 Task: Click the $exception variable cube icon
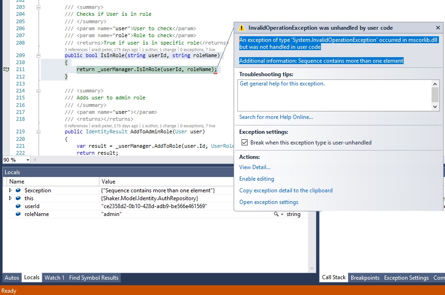(18, 190)
